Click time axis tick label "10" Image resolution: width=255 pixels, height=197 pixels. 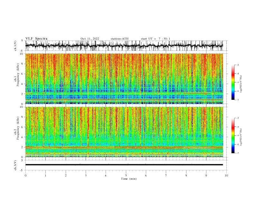click(226, 175)
